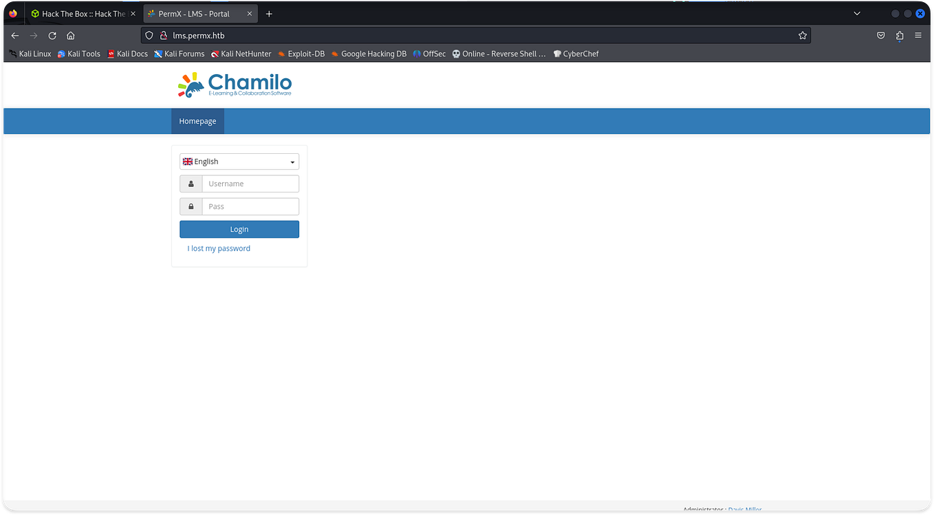View tracking protection shield details

[x=149, y=35]
